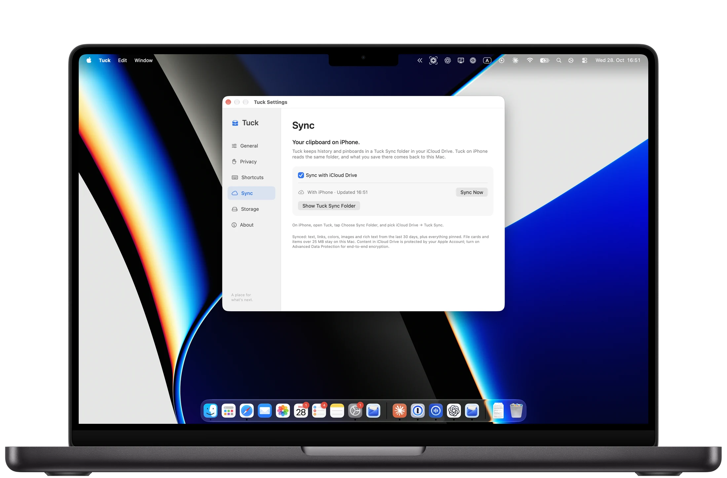Open Launchpad from the Dock
This screenshot has width=727, height=478.
tap(229, 411)
